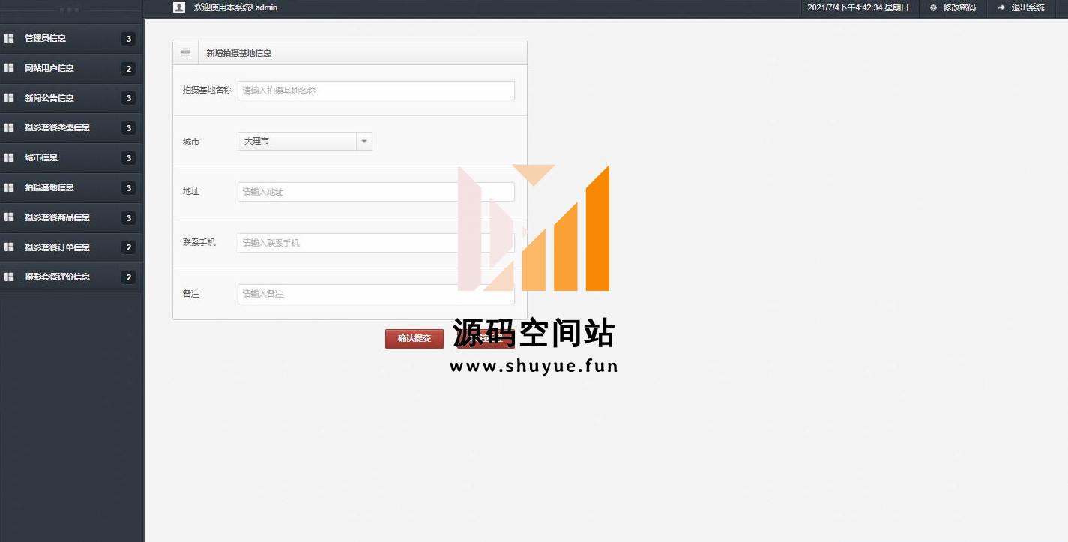Click the arrow icon next to 退出系统
Screen dimensions: 1068x542
pyautogui.click(x=1001, y=8)
